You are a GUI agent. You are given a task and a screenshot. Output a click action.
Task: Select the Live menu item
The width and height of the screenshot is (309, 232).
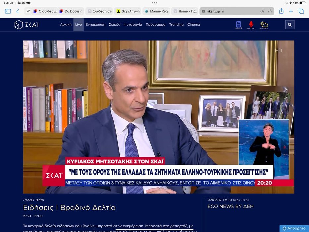click(78, 25)
